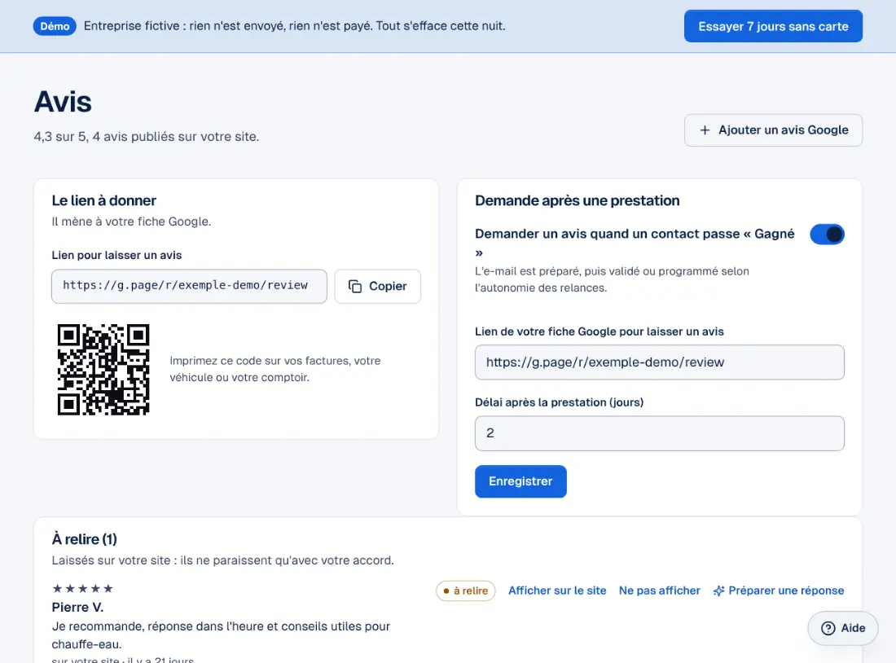Click the 'Demande après une prestation' heading
This screenshot has width=896, height=663.
coord(578,200)
